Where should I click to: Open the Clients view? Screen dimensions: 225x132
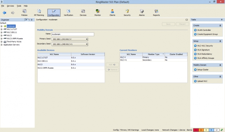pos(112,13)
